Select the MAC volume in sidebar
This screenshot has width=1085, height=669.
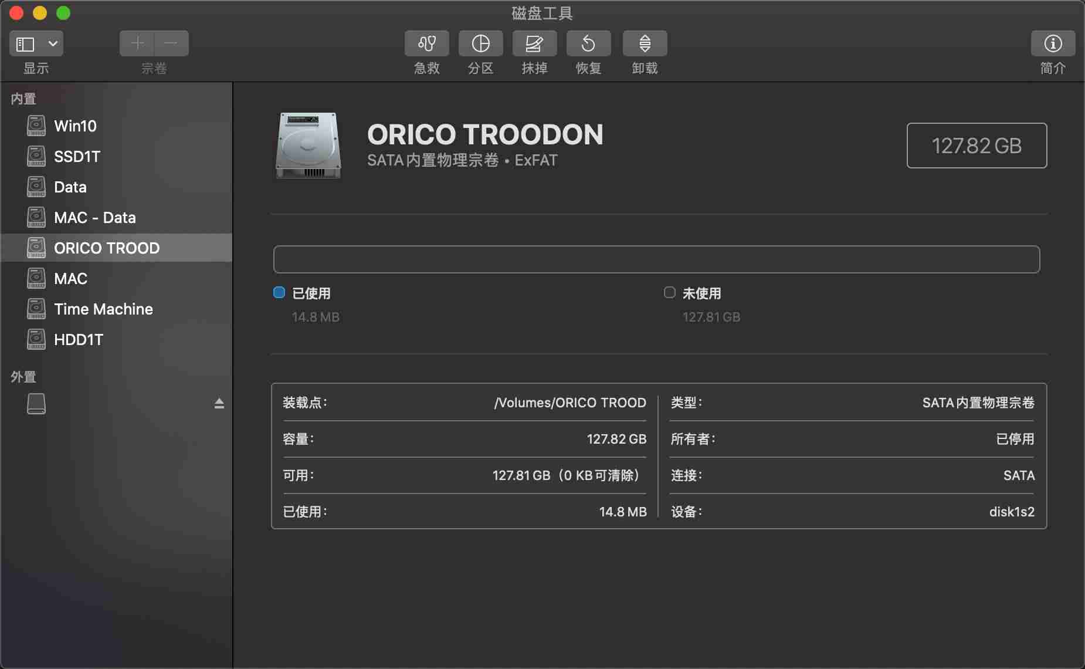click(x=116, y=278)
